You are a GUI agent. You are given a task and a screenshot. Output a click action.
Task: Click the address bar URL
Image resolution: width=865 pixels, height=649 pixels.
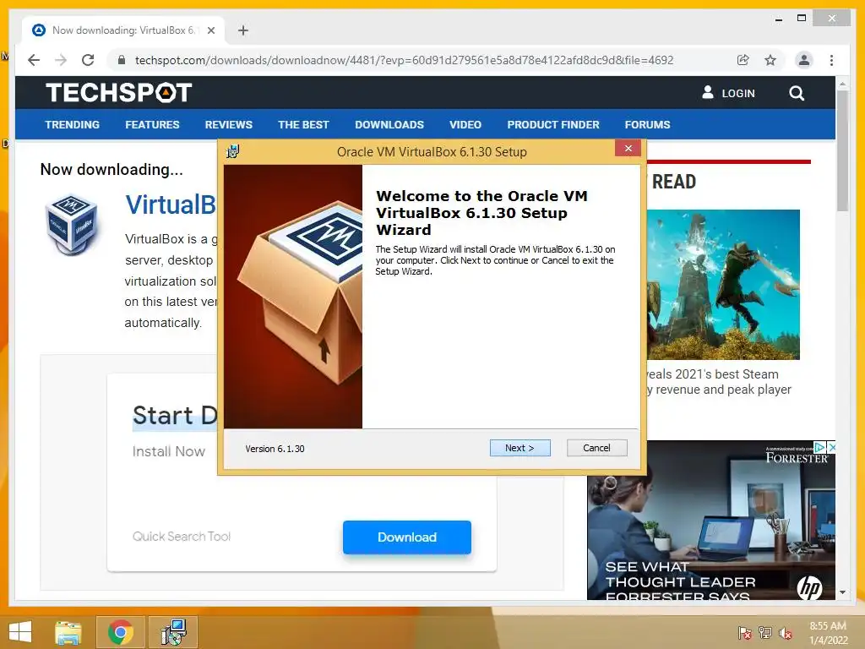(405, 60)
